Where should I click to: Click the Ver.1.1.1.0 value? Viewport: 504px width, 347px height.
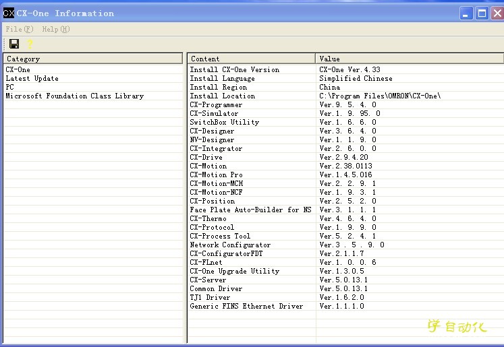[x=341, y=306]
